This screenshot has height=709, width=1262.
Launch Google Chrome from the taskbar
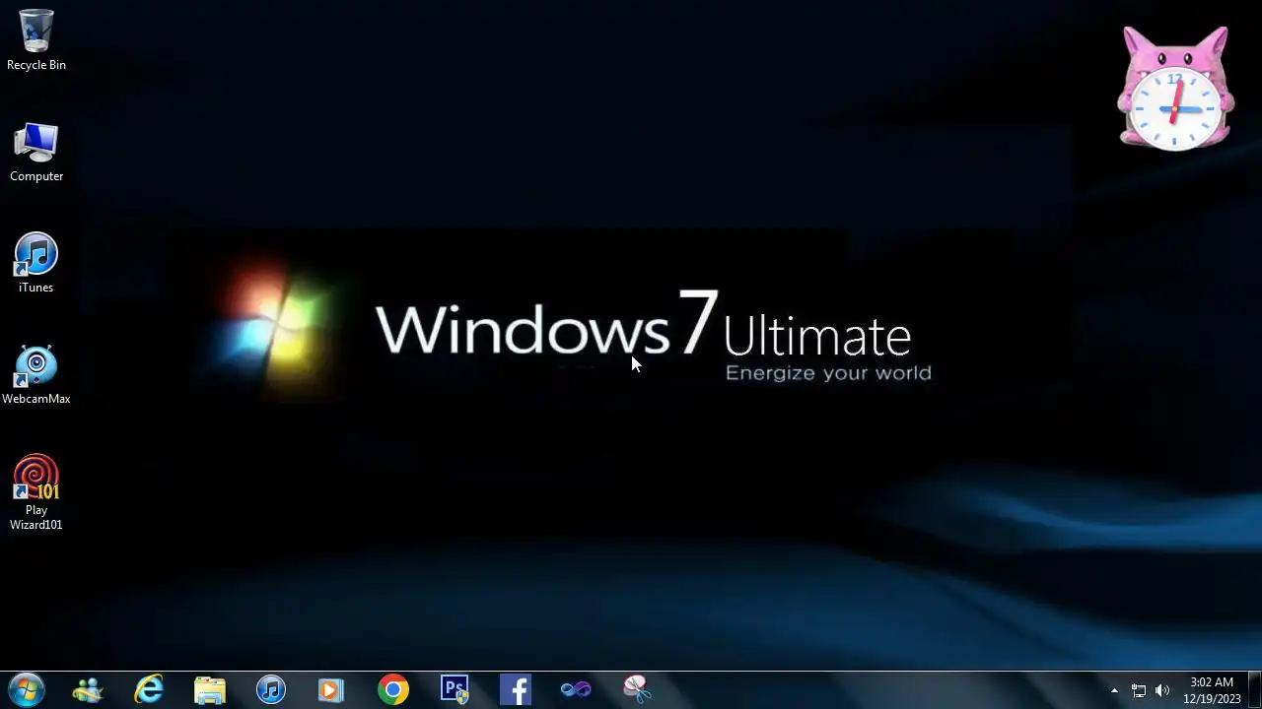click(393, 689)
